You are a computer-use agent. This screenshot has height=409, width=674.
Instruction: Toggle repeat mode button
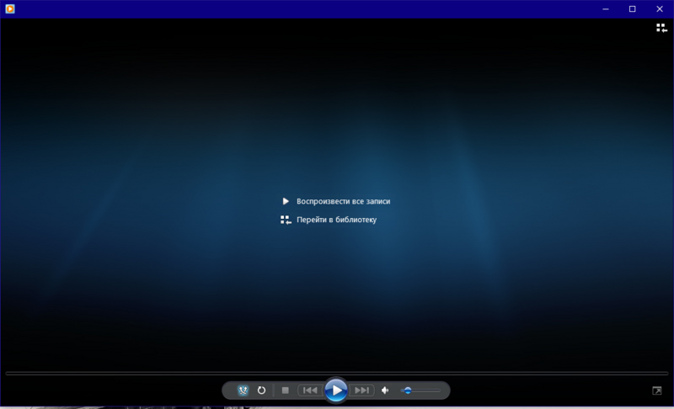(x=261, y=390)
